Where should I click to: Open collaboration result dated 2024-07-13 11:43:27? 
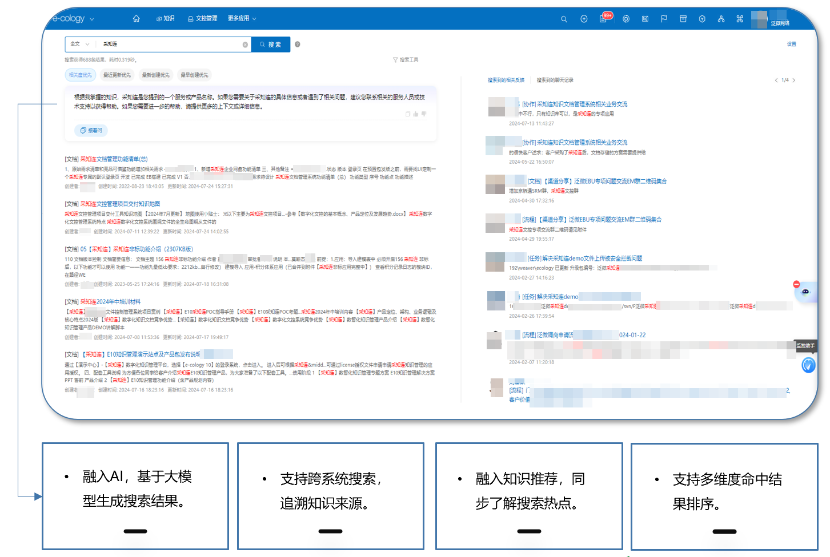pyautogui.click(x=575, y=104)
